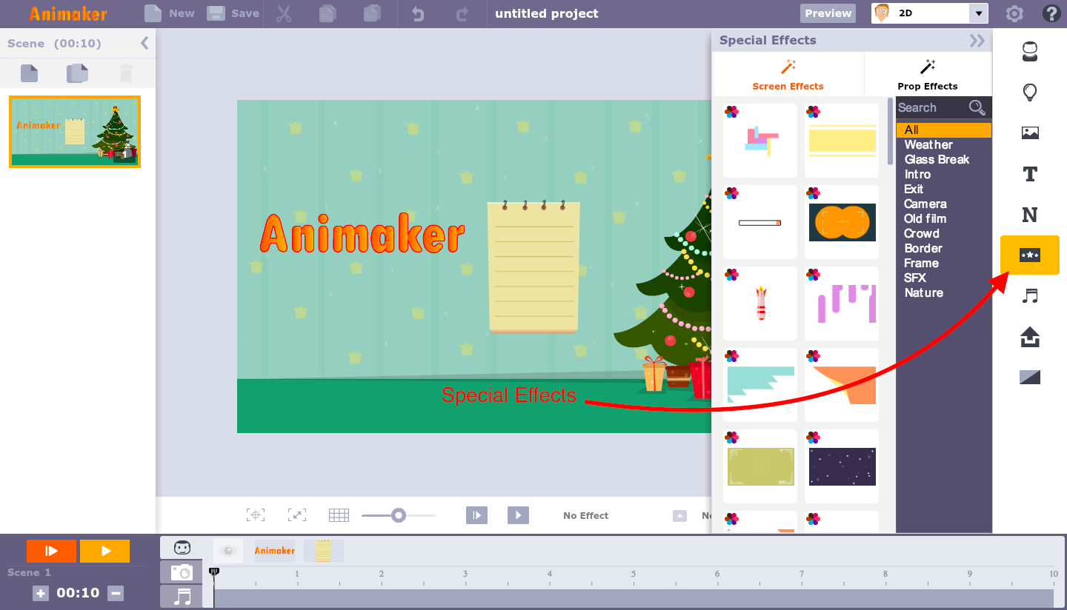Filter effects by Border
This screenshot has height=610, width=1067.
(x=923, y=249)
